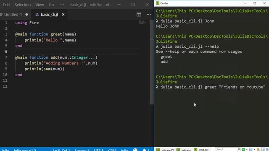
Task: Open the editor More Actions menu
Action: click(x=148, y=15)
